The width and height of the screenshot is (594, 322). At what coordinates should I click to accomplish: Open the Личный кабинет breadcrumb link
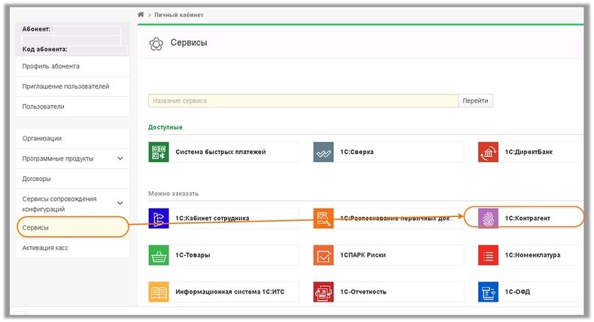click(x=179, y=15)
